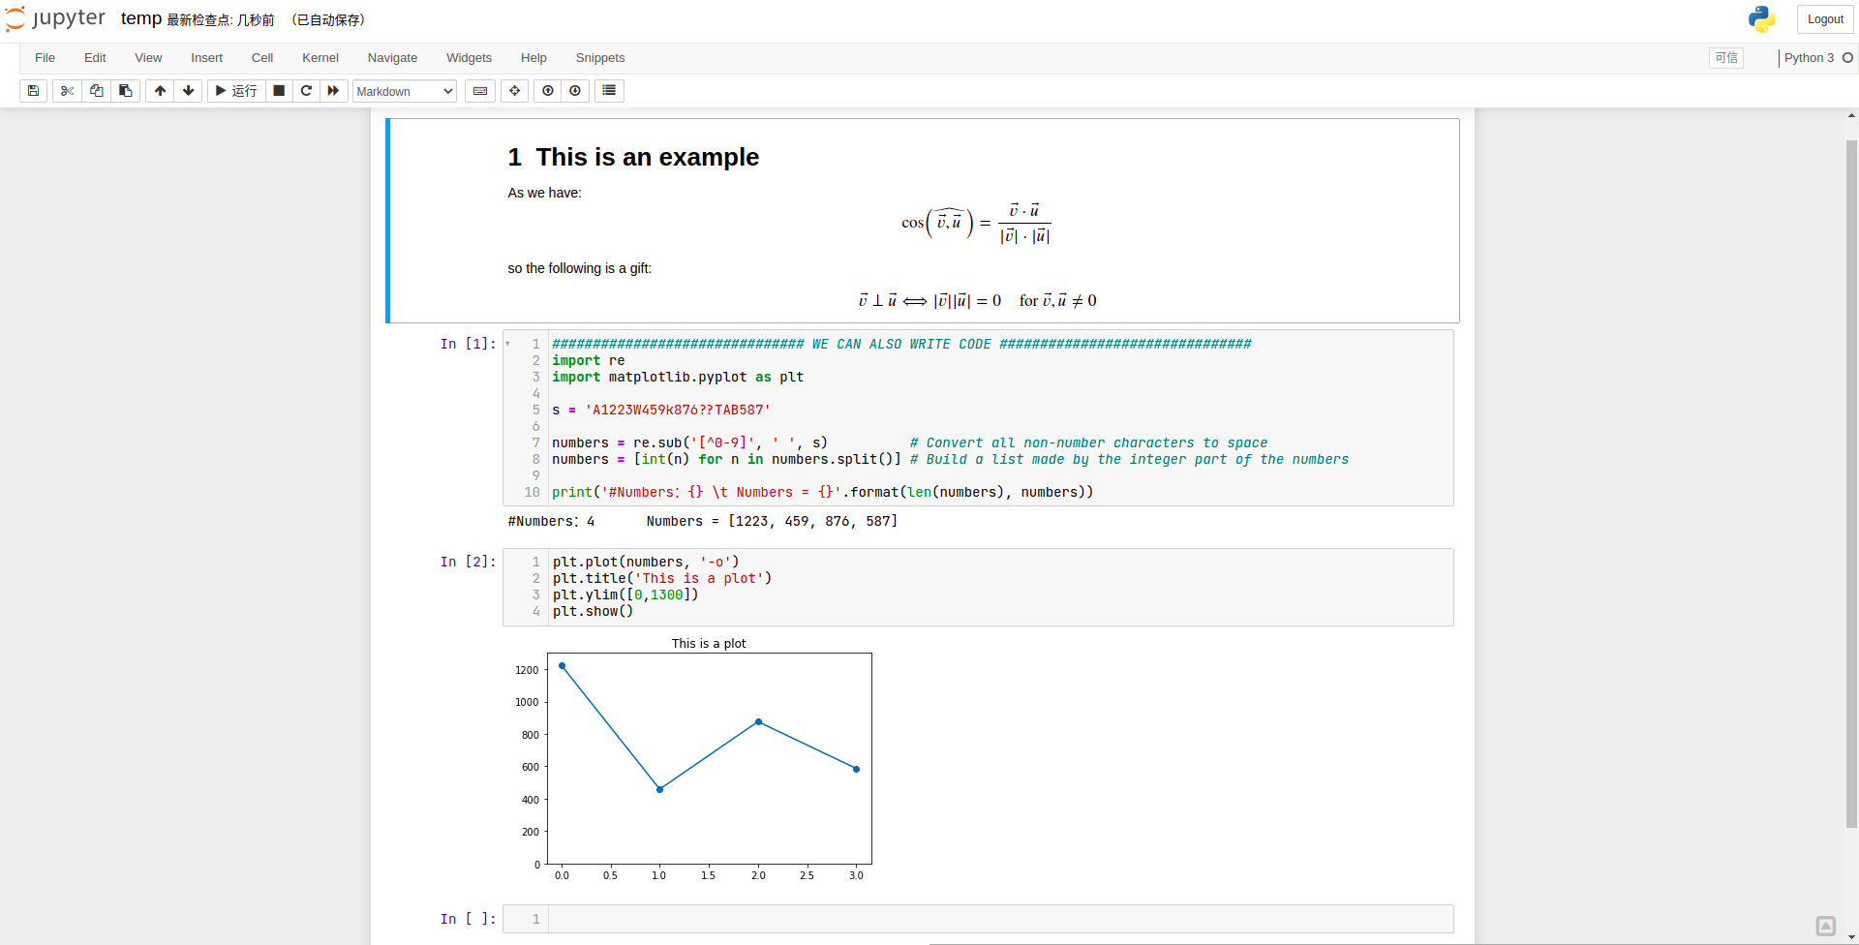Click into the empty code cell

[x=997, y=919]
